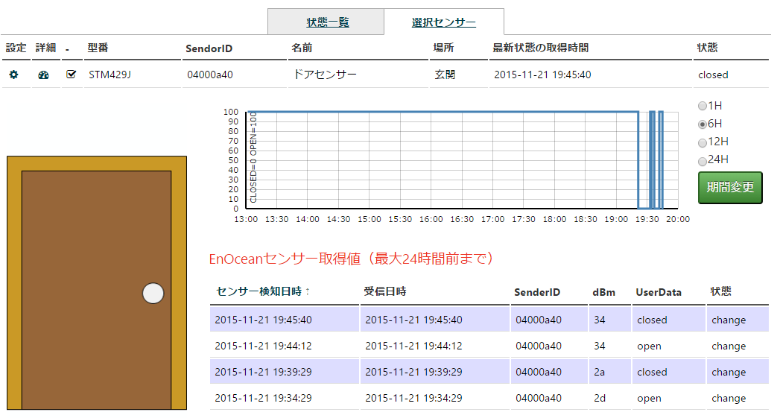Select the 6H period radio button

pyautogui.click(x=703, y=124)
